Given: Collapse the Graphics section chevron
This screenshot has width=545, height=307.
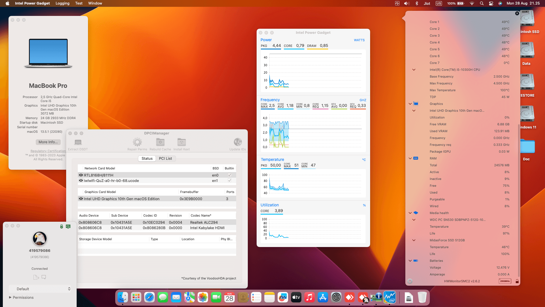Looking at the screenshot, I should tap(410, 104).
